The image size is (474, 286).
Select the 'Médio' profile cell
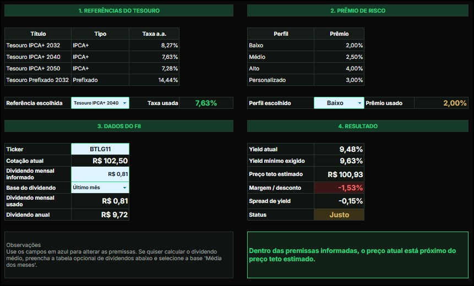[x=281, y=57]
